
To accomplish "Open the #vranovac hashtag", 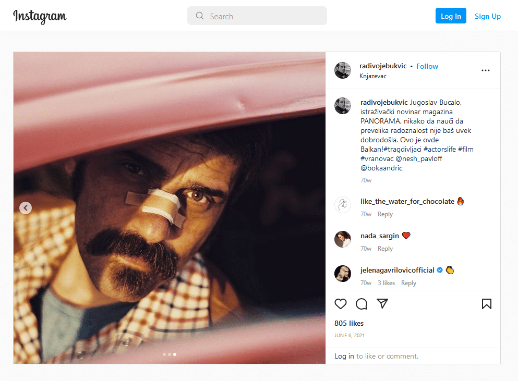I will point(377,159).
